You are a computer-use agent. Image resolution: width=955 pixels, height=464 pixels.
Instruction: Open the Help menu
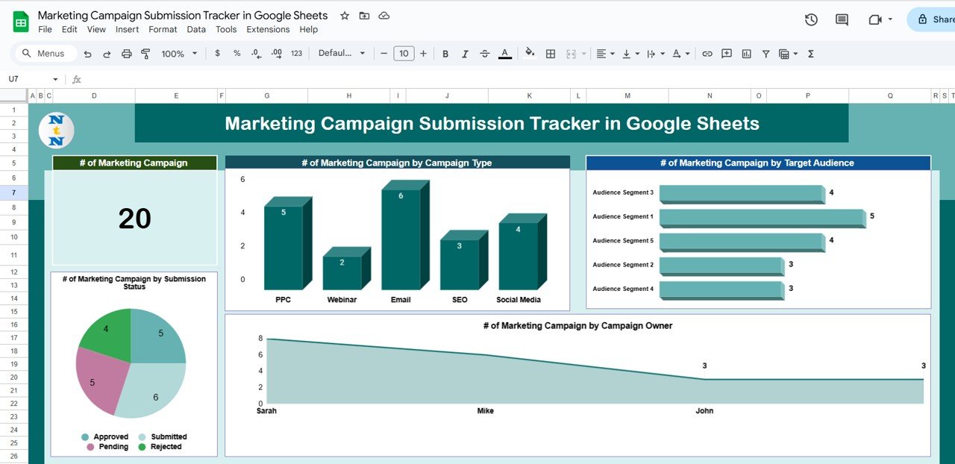pyautogui.click(x=308, y=30)
